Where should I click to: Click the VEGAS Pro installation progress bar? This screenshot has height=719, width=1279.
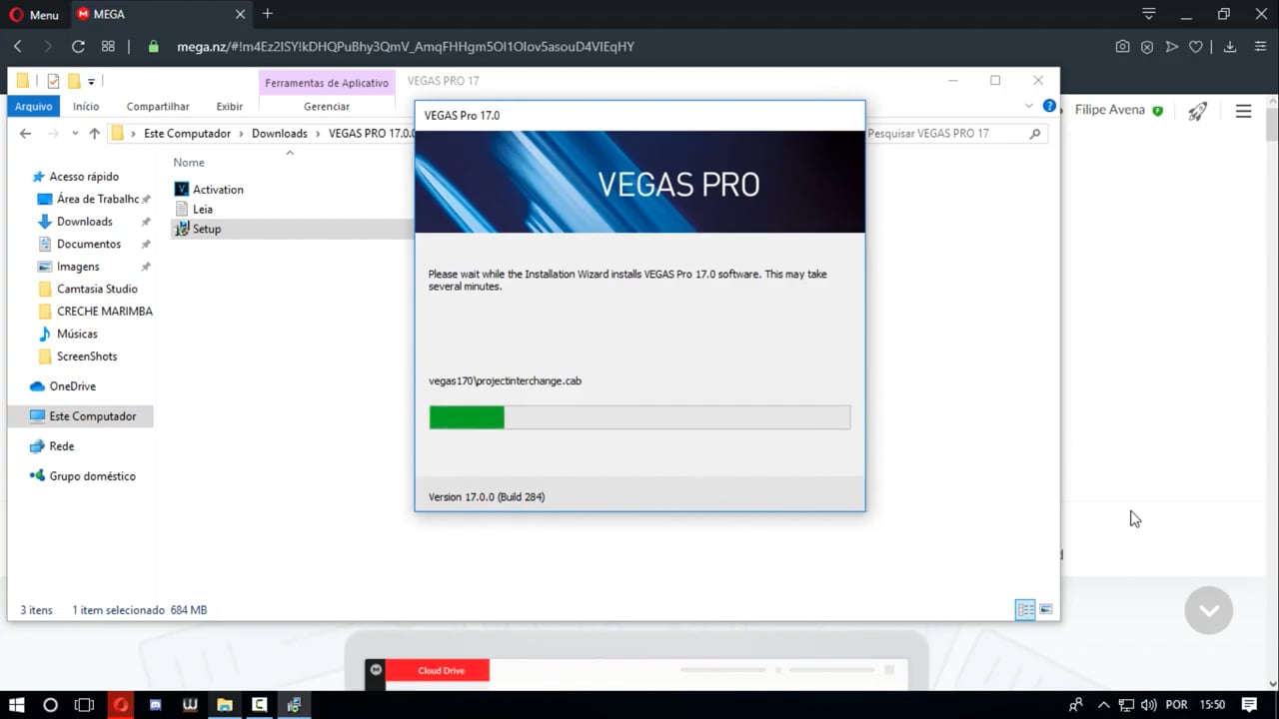[x=639, y=417]
